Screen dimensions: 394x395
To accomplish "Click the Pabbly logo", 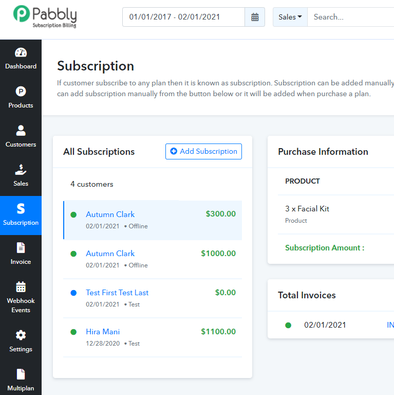I will click(45, 16).
